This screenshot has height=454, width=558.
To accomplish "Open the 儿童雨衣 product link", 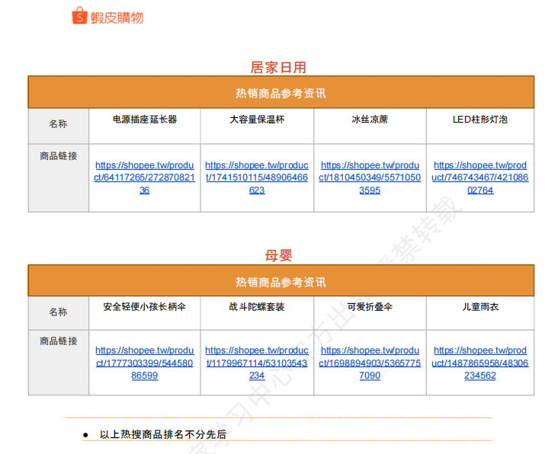I will click(x=480, y=363).
